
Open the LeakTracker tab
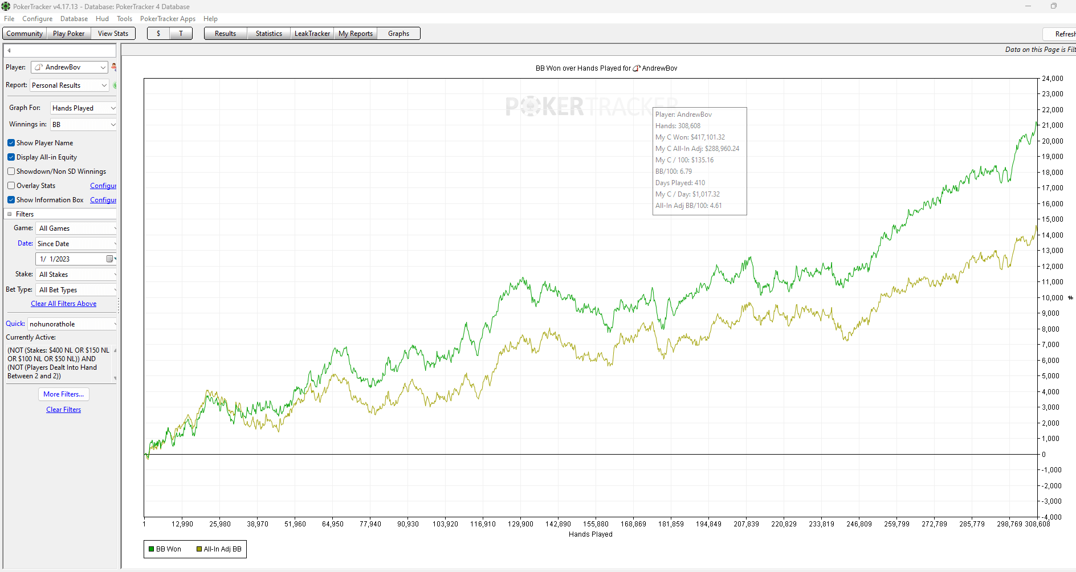312,34
